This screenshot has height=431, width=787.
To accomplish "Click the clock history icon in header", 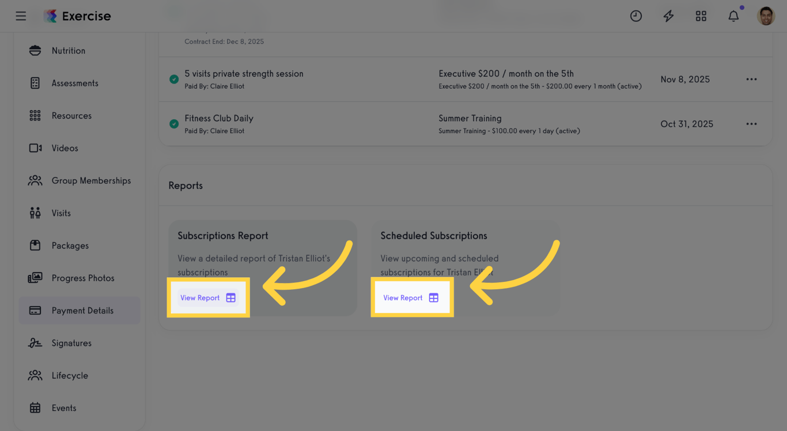I will 635,16.
